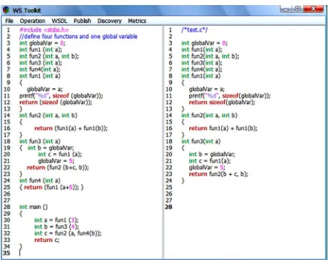Open the Publish menu

pos(82,21)
